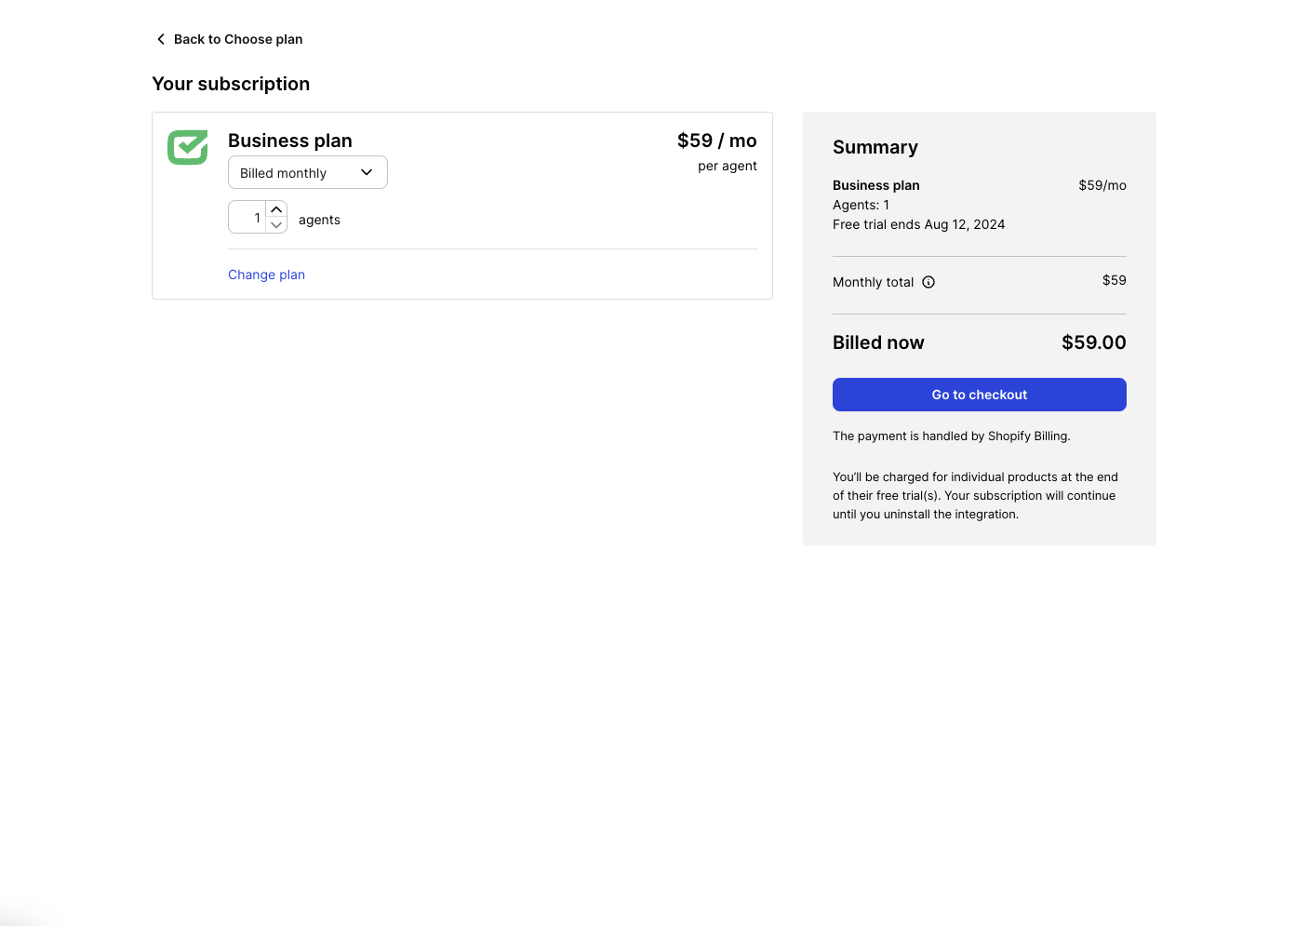Click the $59 / mo price text
Screen dimensions: 1309x926
pos(717,141)
